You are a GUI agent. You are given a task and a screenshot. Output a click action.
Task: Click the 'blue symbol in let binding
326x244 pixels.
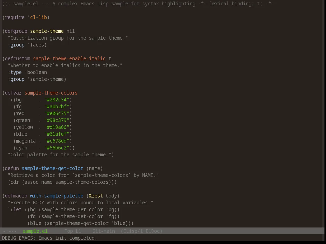coord(118,223)
